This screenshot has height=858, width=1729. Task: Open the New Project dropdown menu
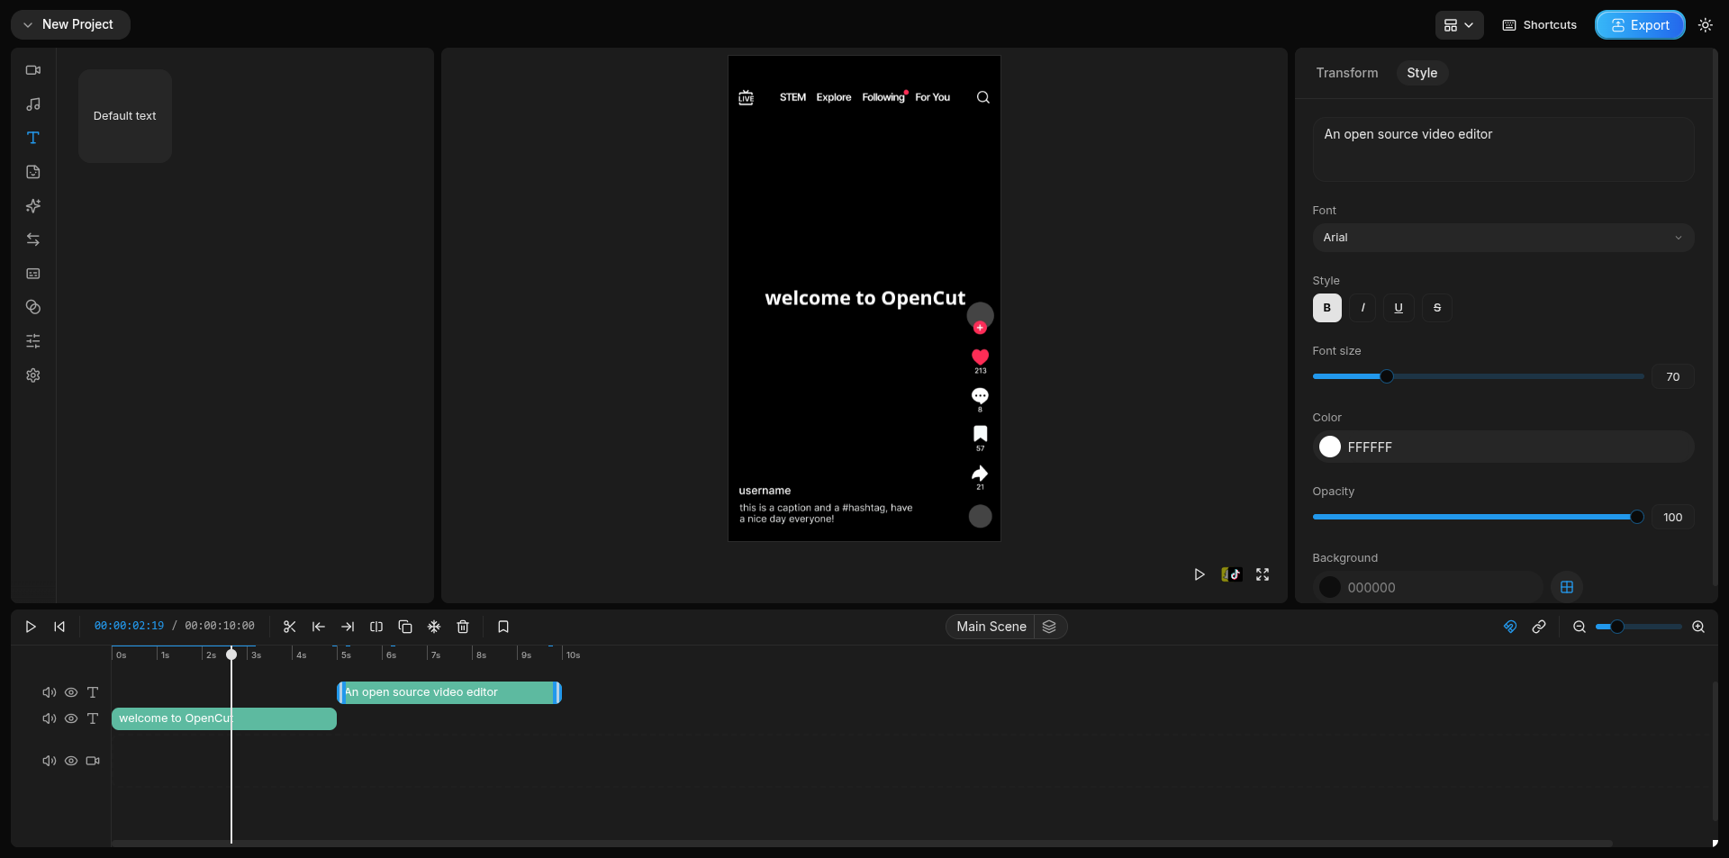pyautogui.click(x=70, y=25)
